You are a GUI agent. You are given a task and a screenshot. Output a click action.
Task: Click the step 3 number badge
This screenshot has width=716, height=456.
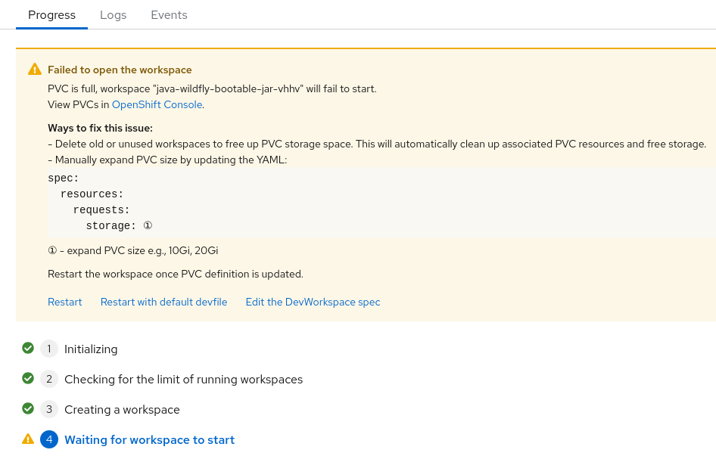point(49,409)
